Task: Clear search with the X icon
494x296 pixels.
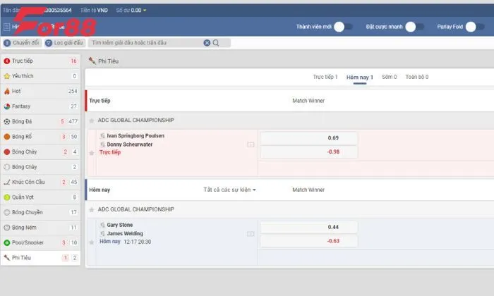Action: pyautogui.click(x=207, y=43)
